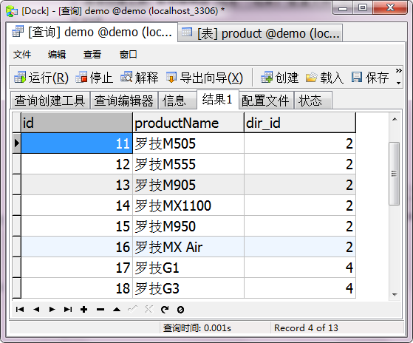Click the id column header
The image size is (413, 343).
tap(77, 123)
